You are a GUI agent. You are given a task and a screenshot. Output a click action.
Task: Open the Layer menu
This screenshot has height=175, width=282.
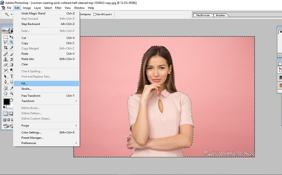pyautogui.click(x=37, y=8)
